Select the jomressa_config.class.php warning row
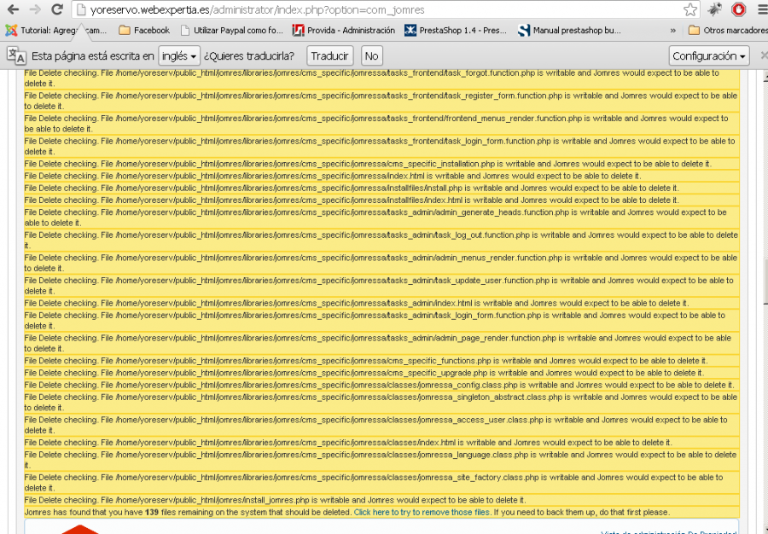This screenshot has height=534, width=768. 381,386
